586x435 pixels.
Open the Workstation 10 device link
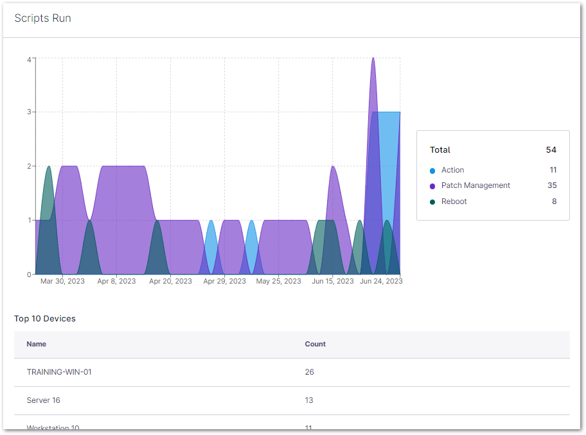pyautogui.click(x=53, y=427)
